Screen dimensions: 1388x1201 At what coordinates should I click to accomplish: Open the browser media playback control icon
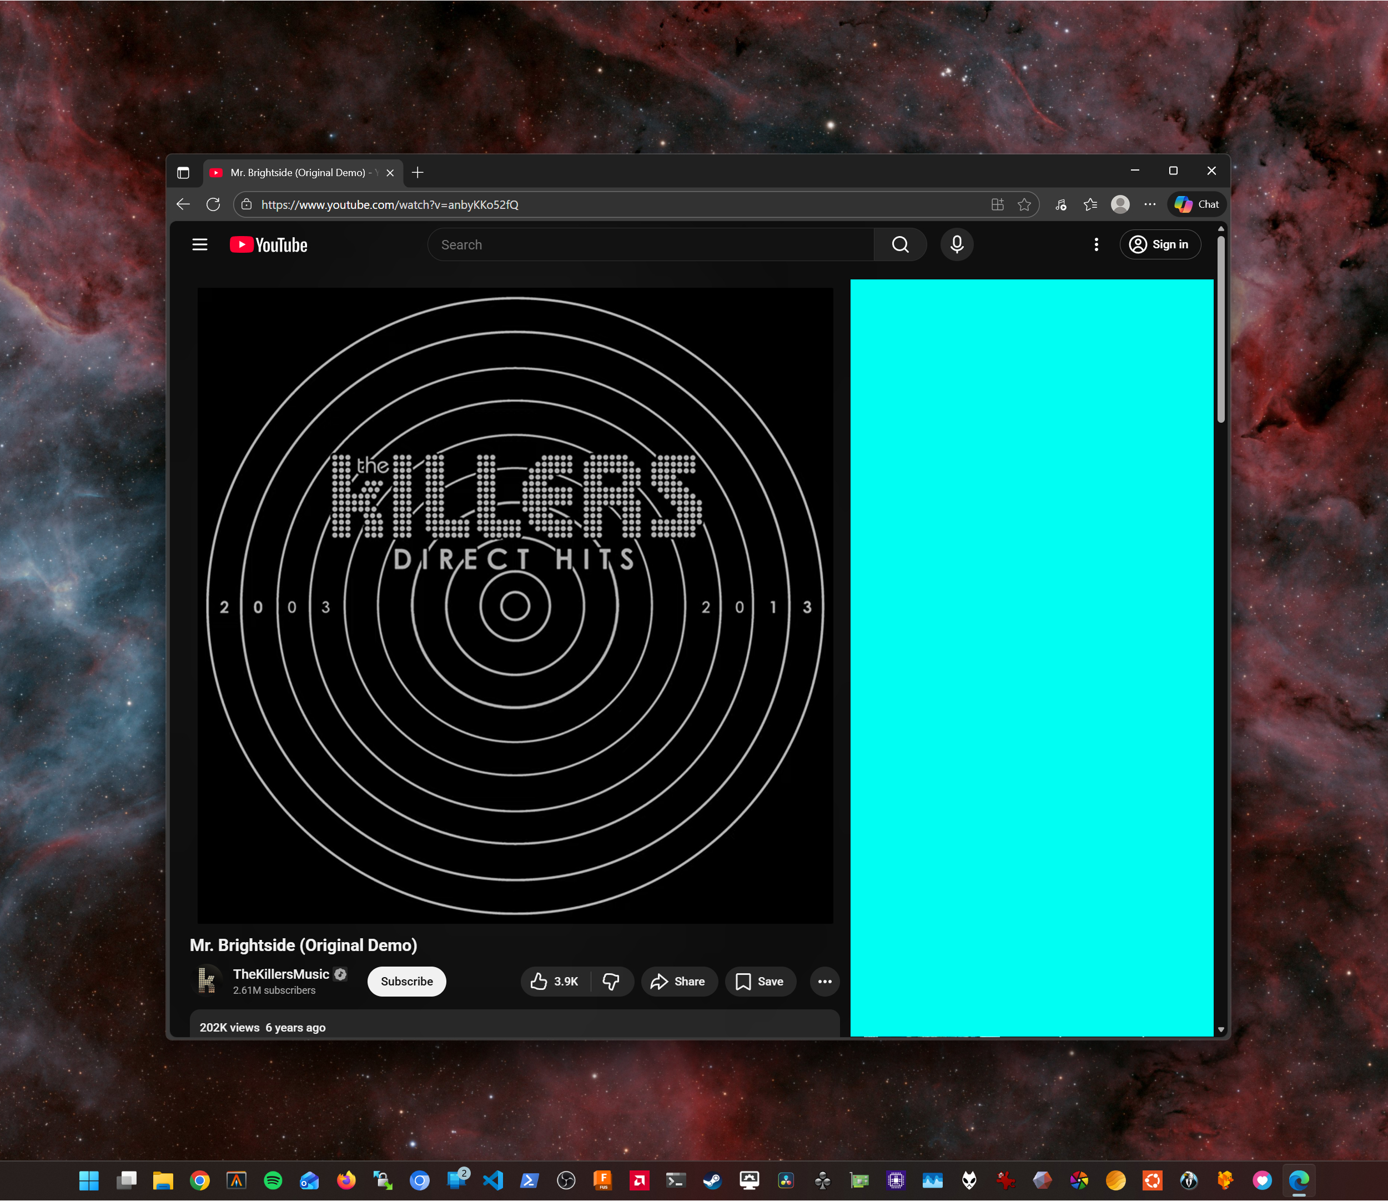pos(1060,204)
